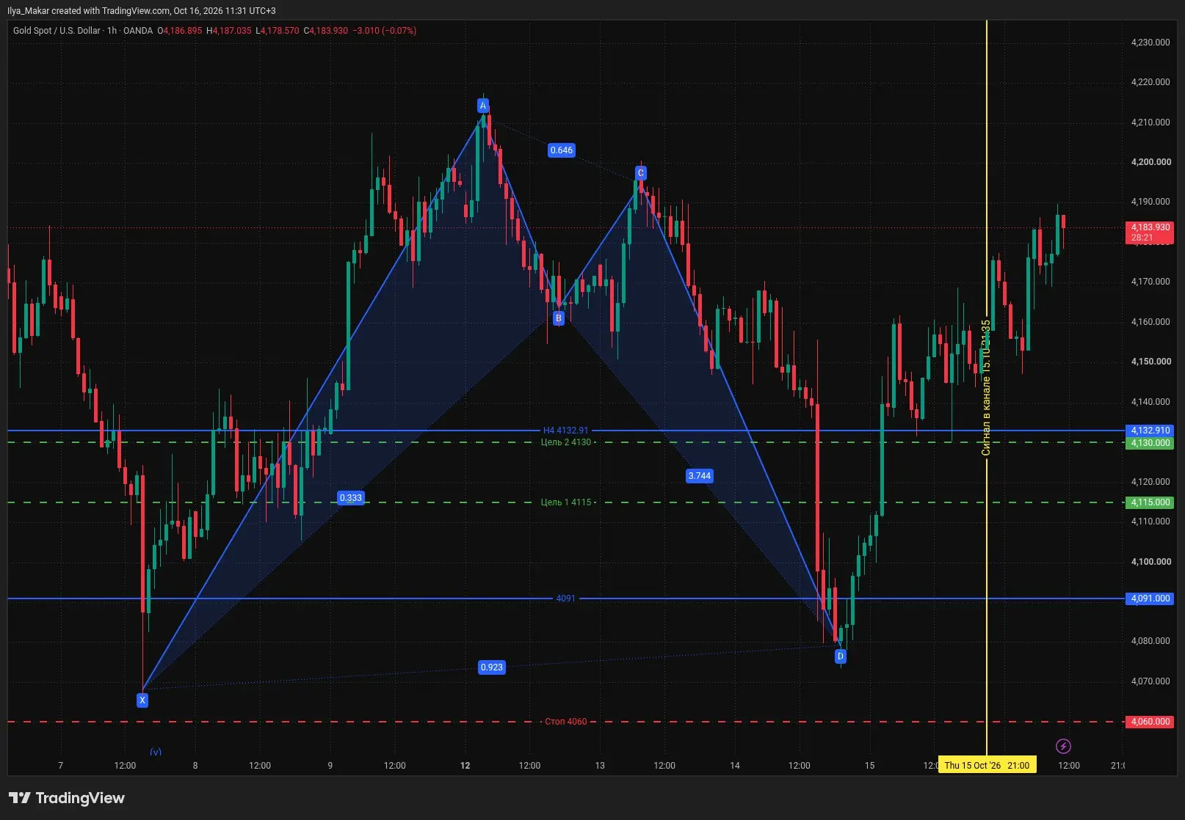Select the C point marker of the pattern
The width and height of the screenshot is (1185, 820).
[641, 173]
